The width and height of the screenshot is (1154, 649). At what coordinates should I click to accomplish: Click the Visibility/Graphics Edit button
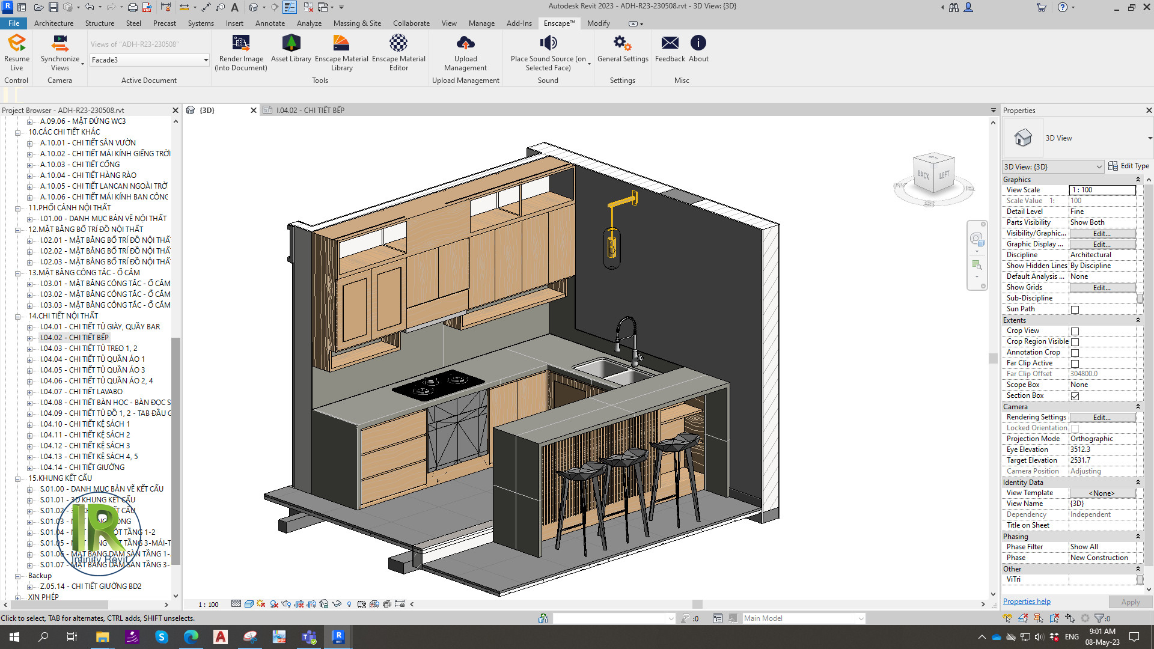(1101, 233)
